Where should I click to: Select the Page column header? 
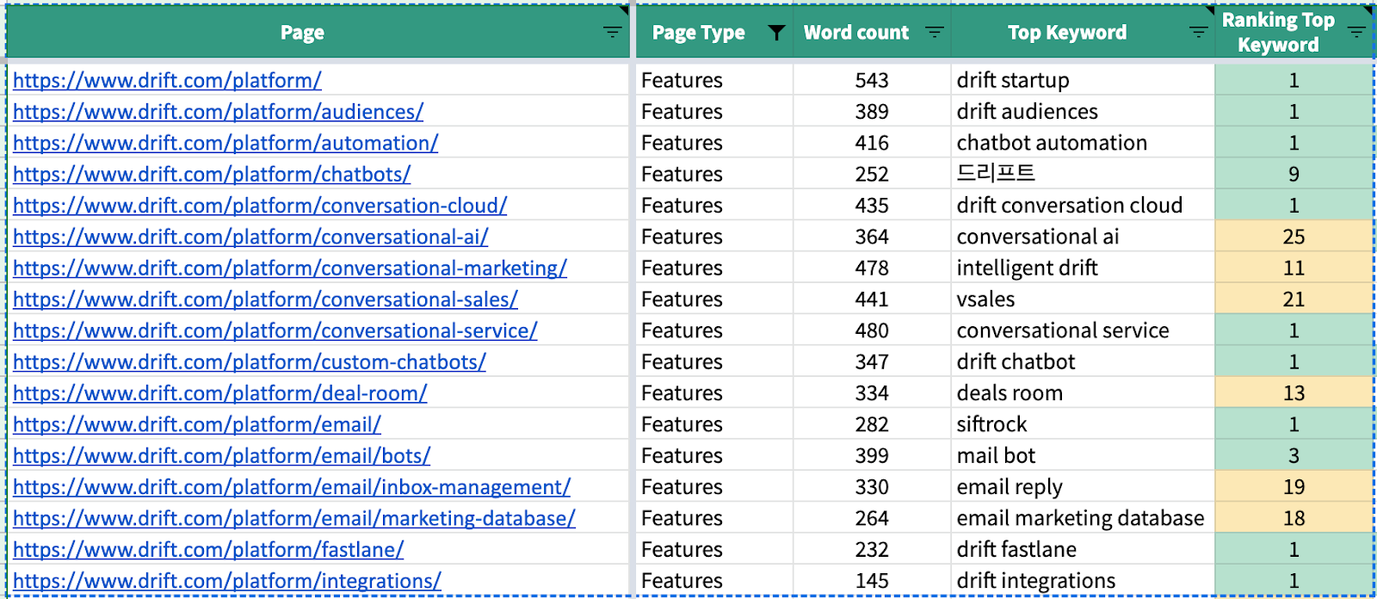[x=318, y=33]
